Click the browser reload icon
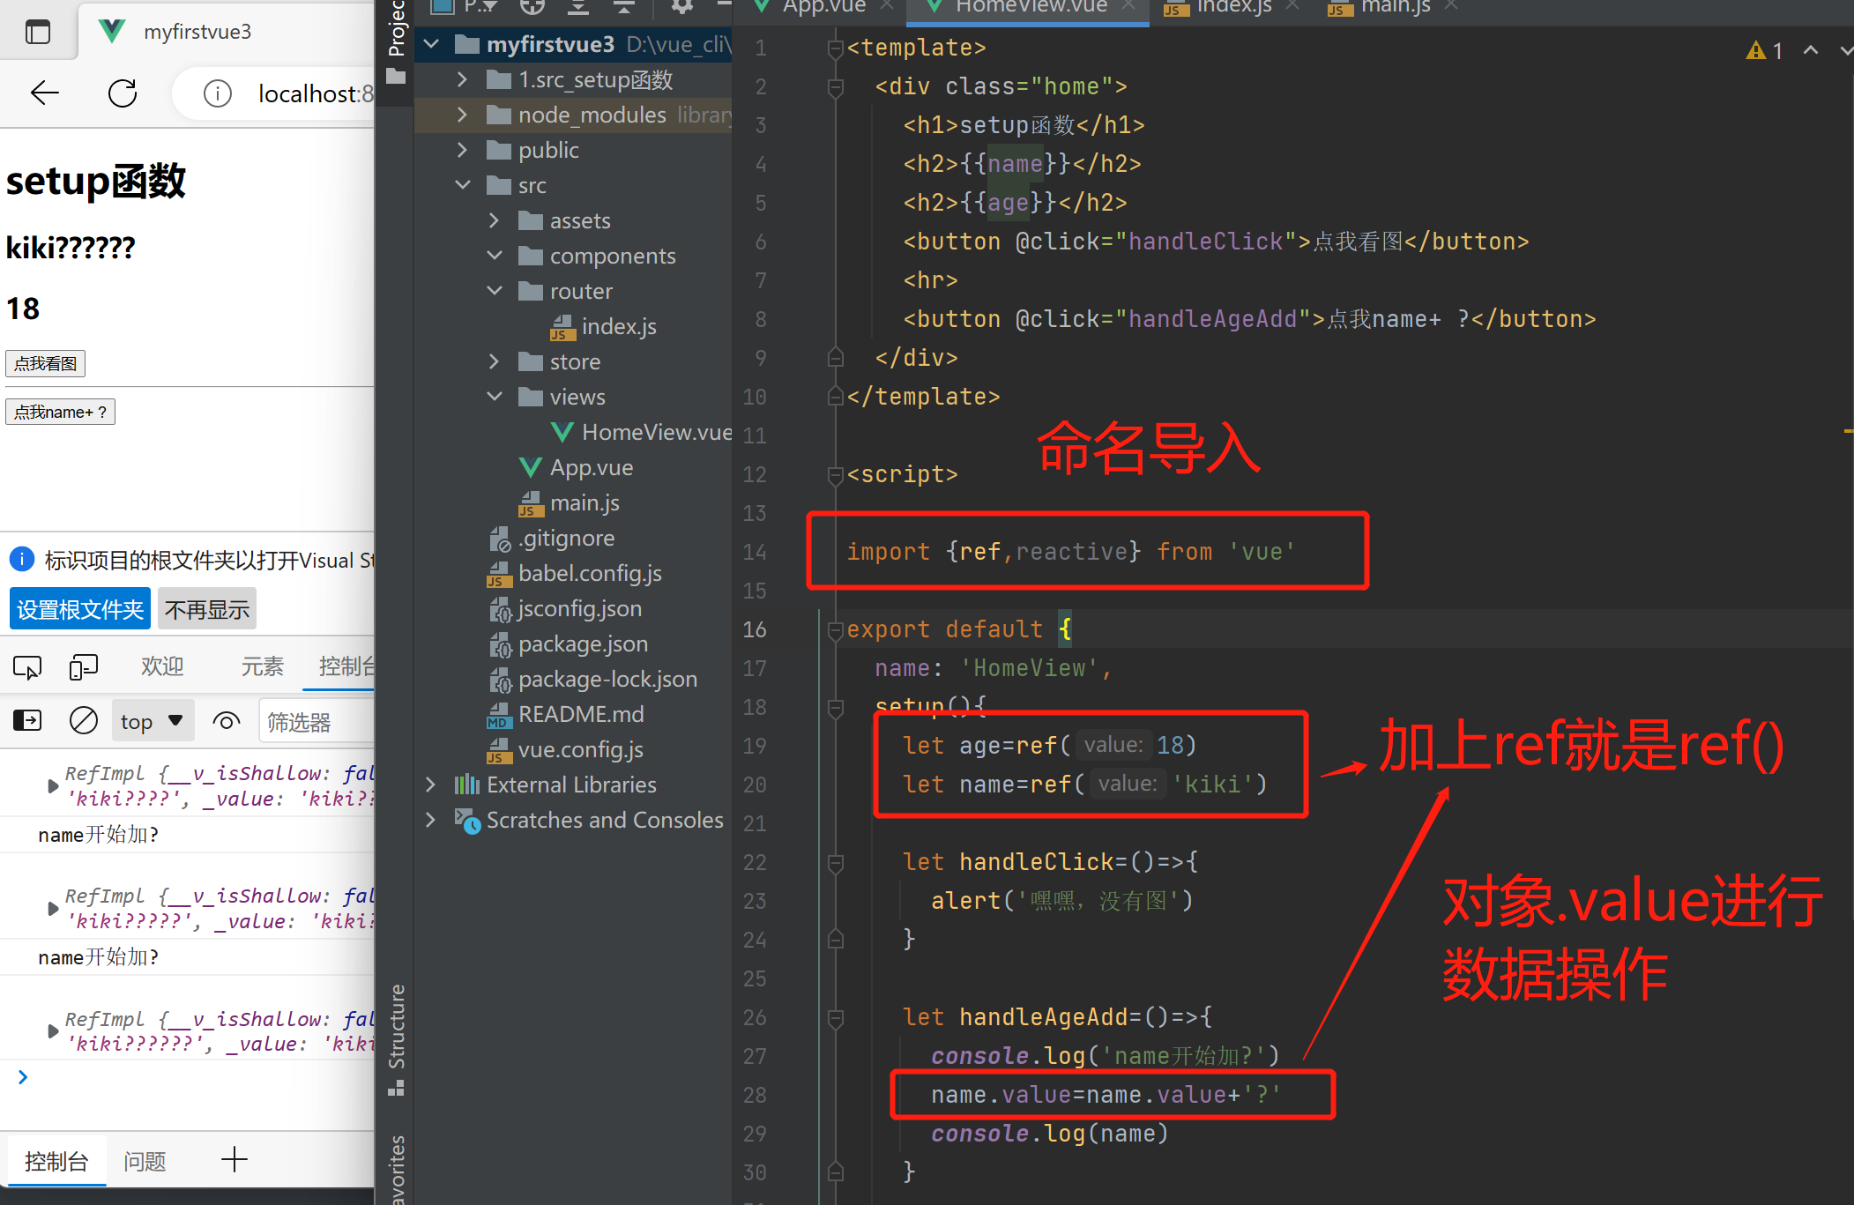The image size is (1854, 1205). click(x=123, y=93)
